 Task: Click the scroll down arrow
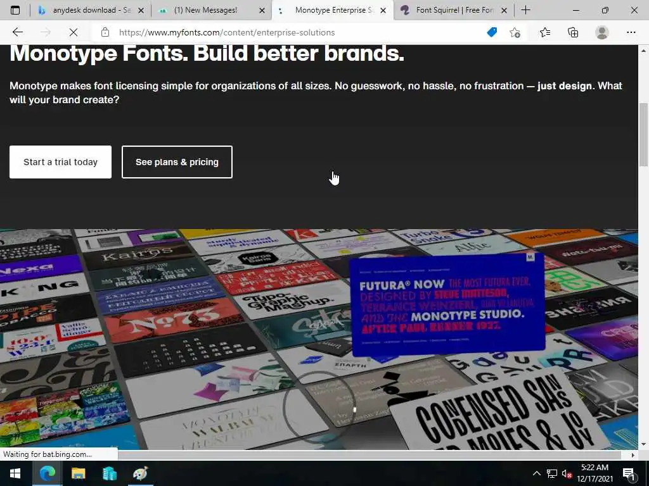click(643, 444)
